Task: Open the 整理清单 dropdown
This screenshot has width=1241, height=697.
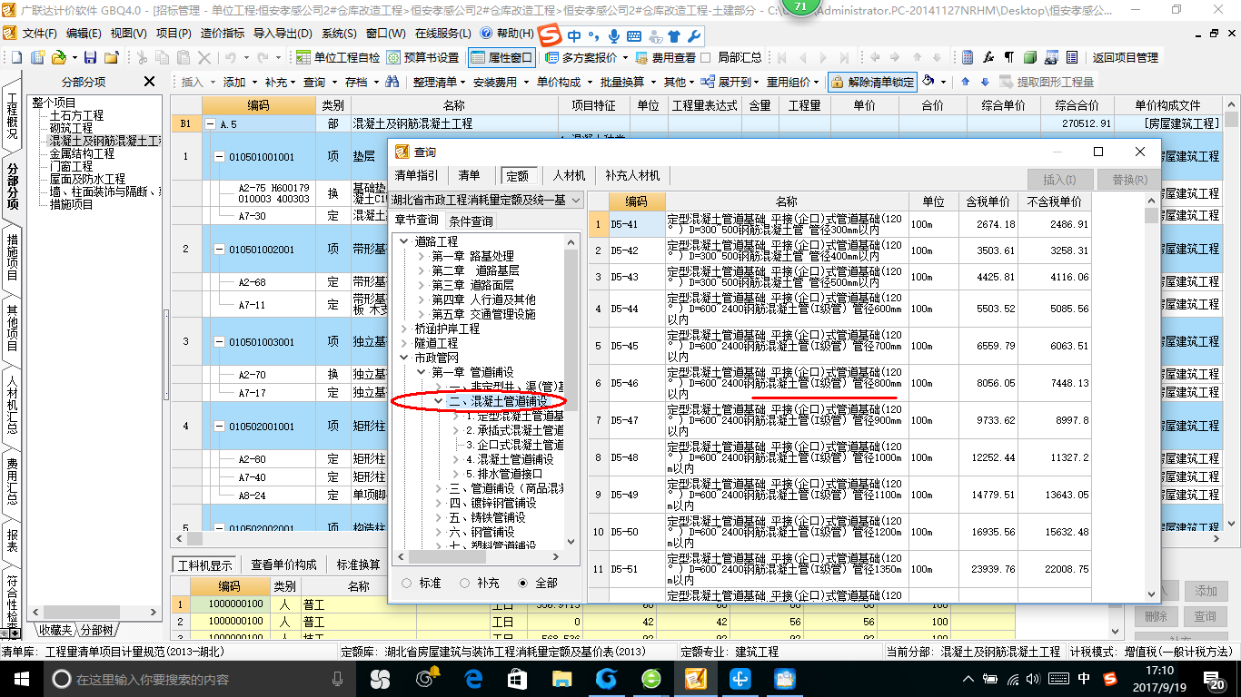Action: tap(440, 82)
